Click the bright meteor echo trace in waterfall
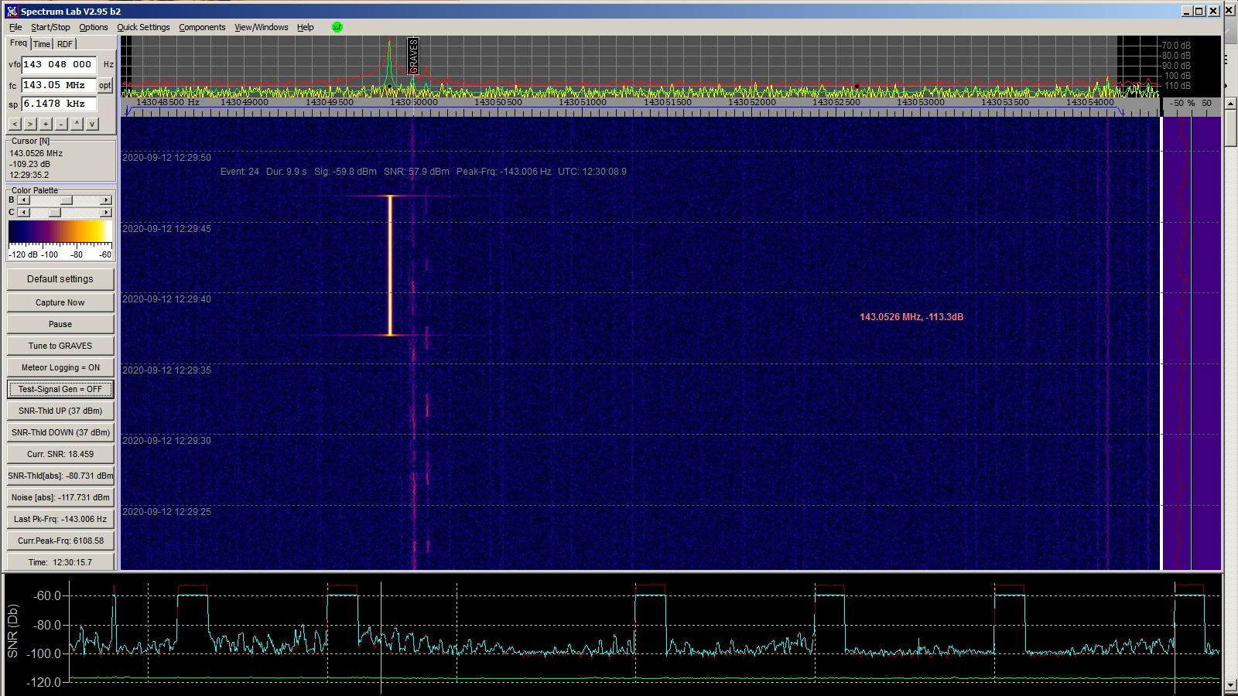This screenshot has height=696, width=1238. [x=390, y=265]
